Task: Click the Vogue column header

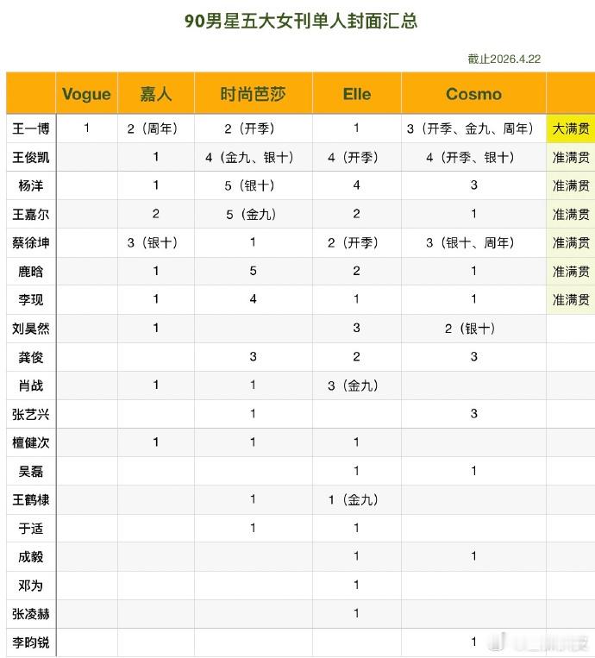Action: click(86, 94)
